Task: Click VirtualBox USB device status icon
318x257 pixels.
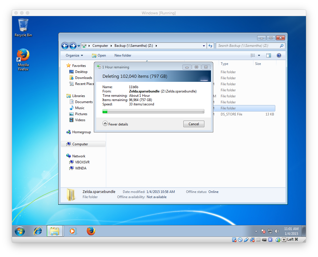Action: coord(246,240)
